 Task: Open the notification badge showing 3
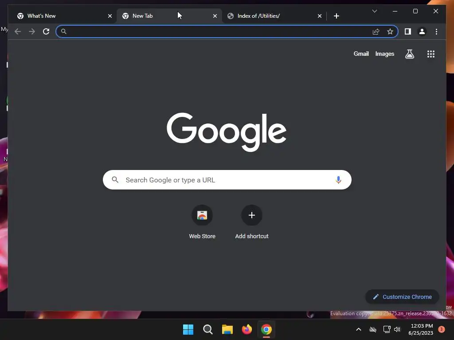coord(442,329)
